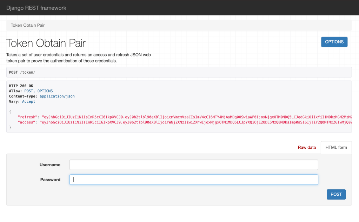Click the endpoint description paragraph text
Image resolution: width=359 pixels, height=222 pixels.
click(79, 58)
